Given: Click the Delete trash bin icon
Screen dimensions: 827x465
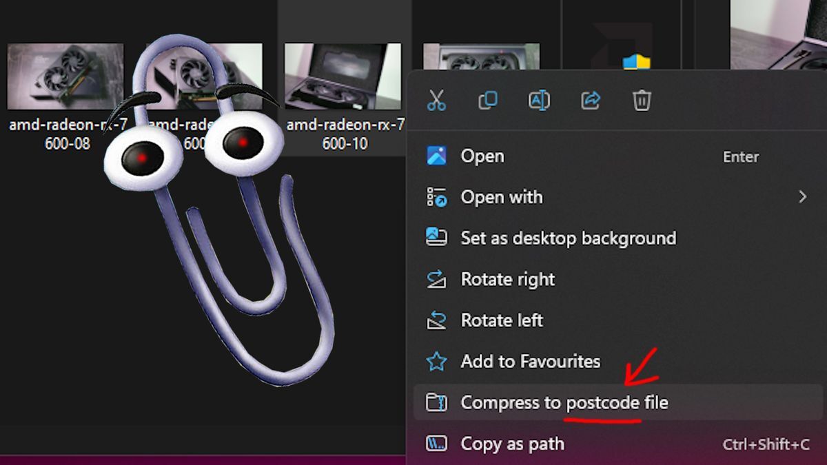Looking at the screenshot, I should tap(642, 101).
